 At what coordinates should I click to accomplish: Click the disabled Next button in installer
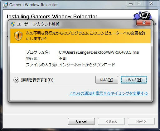pyautogui.click(x=141, y=121)
